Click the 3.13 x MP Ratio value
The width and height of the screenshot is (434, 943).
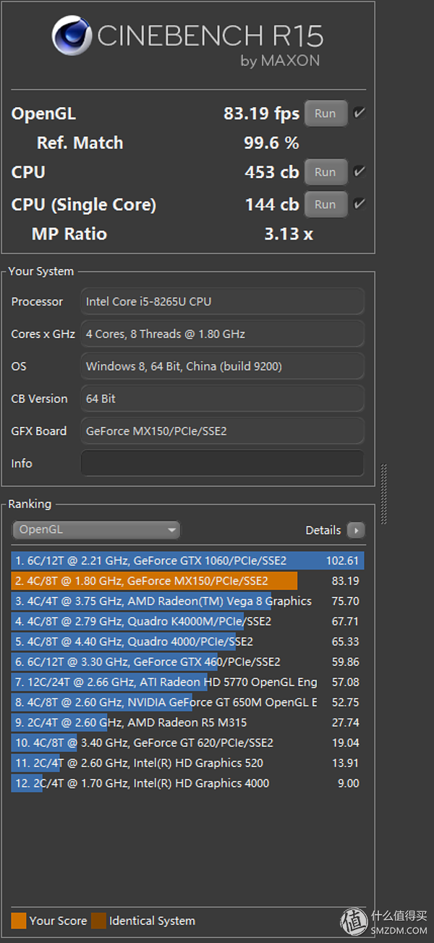pyautogui.click(x=289, y=234)
